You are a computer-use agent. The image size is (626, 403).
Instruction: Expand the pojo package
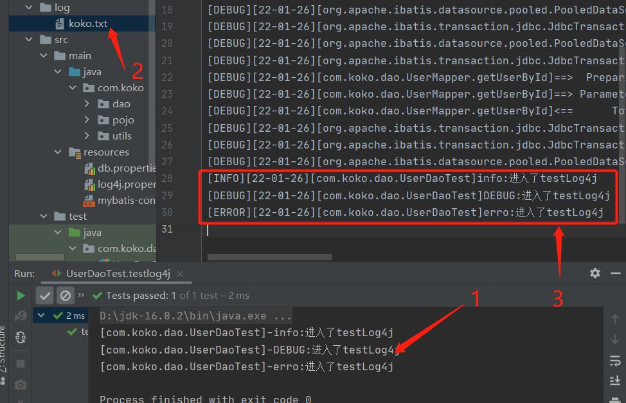(87, 120)
